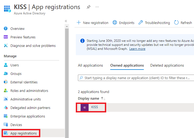
Task: Collapse the sidebar with double chevron
Action: tap(66, 21)
